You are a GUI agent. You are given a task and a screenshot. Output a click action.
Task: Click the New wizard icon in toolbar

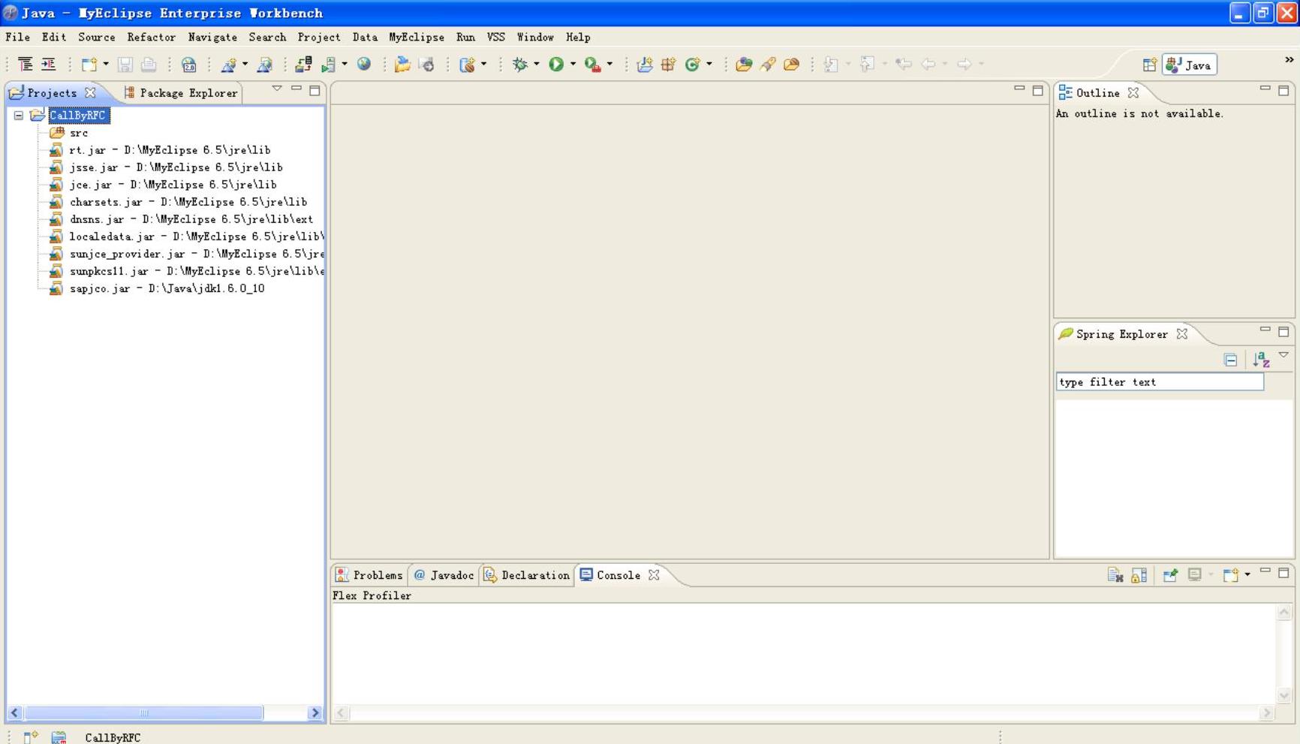[89, 65]
